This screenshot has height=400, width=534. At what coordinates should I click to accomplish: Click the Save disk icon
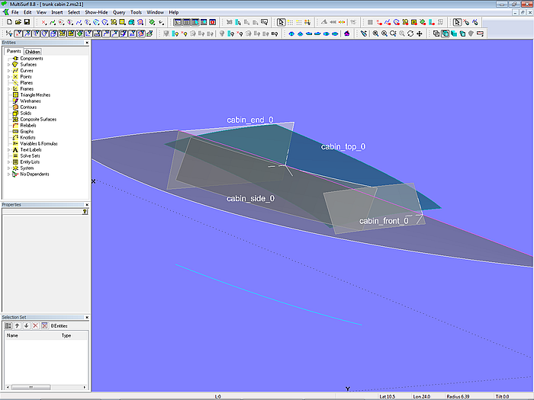(x=27, y=22)
